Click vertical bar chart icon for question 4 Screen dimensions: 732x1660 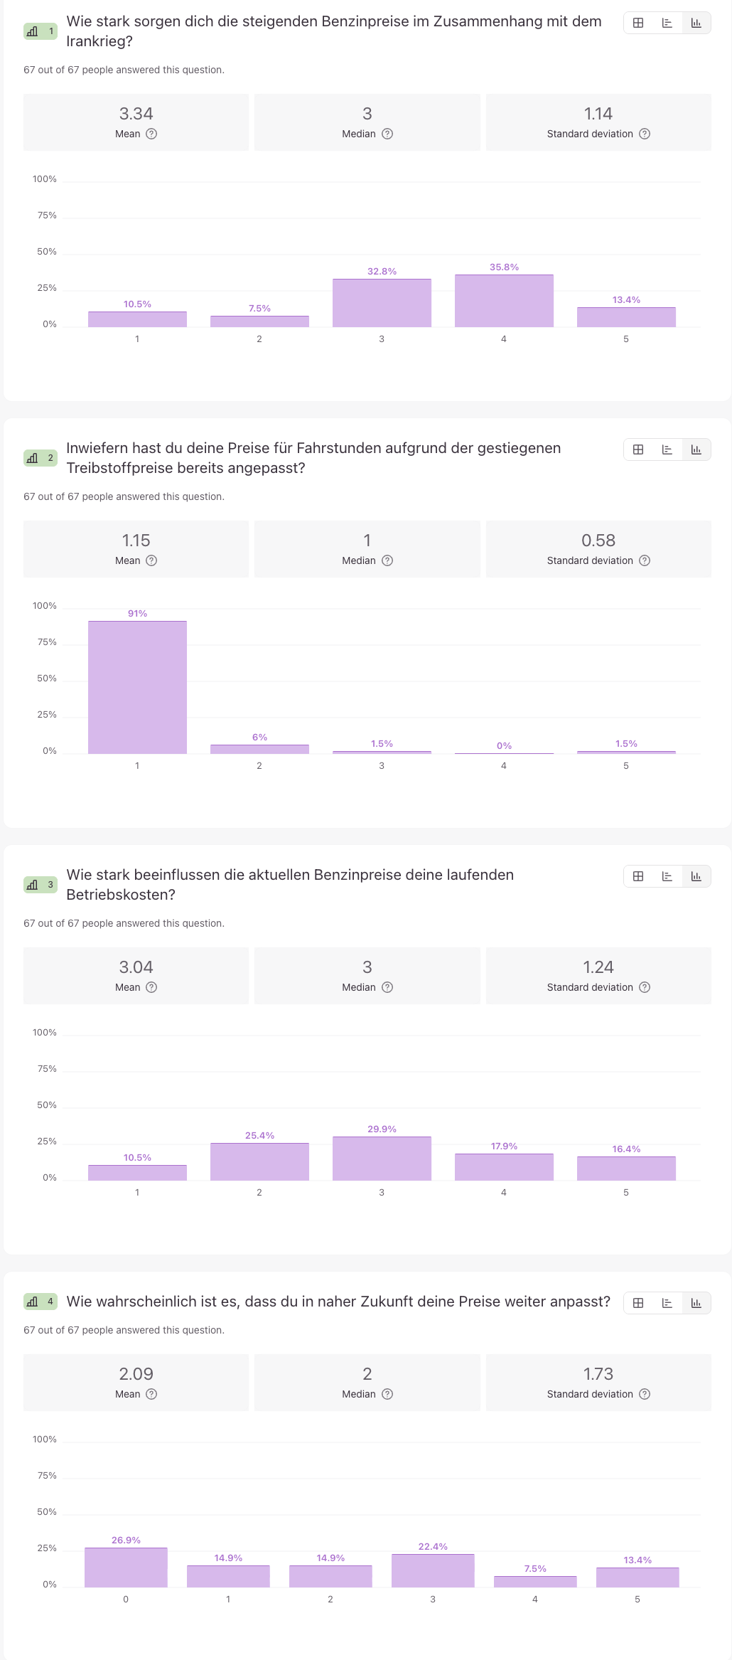[696, 1303]
